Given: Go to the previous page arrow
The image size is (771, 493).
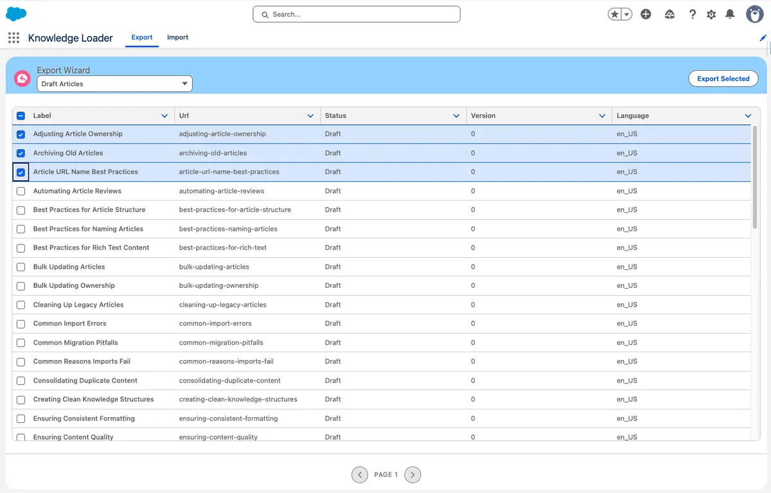Looking at the screenshot, I should click(x=360, y=474).
